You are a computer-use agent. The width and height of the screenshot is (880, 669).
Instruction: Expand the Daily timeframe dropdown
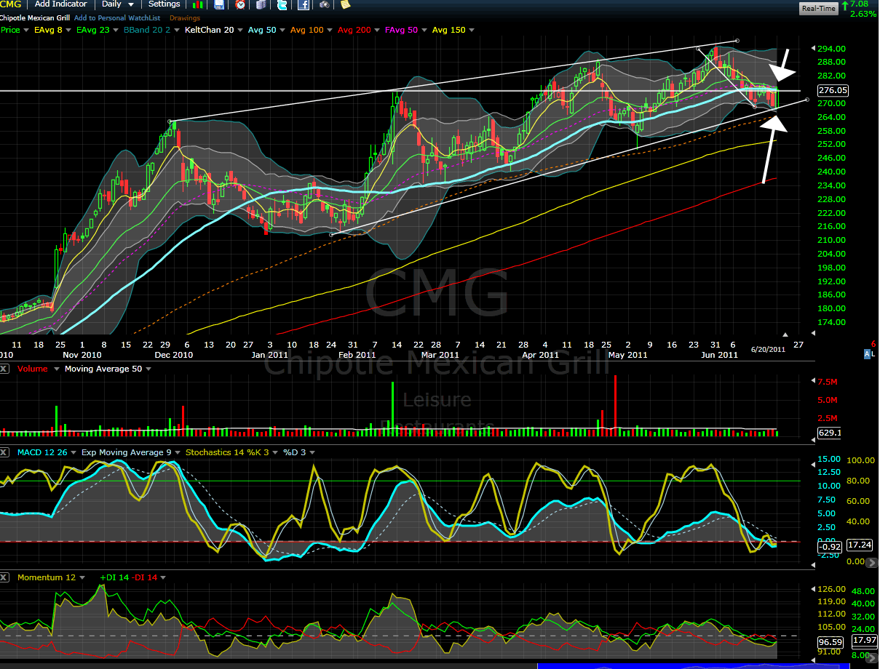tap(118, 4)
